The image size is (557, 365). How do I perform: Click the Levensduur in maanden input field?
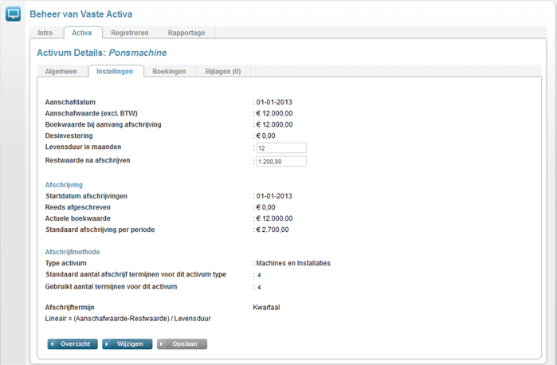[x=281, y=148]
